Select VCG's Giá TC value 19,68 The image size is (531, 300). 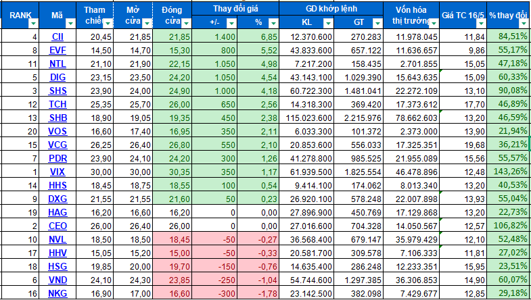click(x=463, y=145)
